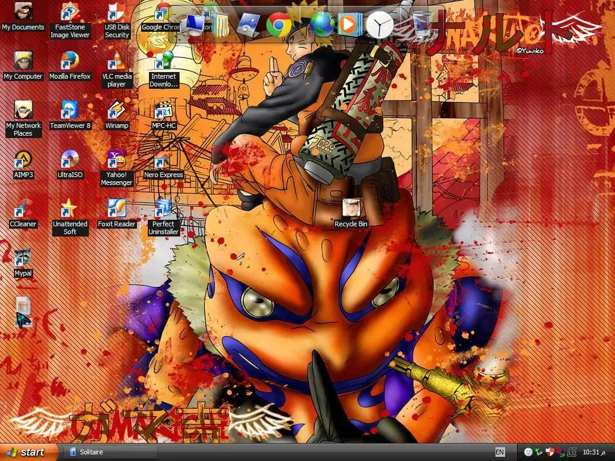Open Yahoo! Messenger shortcut
Screen dimensions: 615x461
point(117,168)
